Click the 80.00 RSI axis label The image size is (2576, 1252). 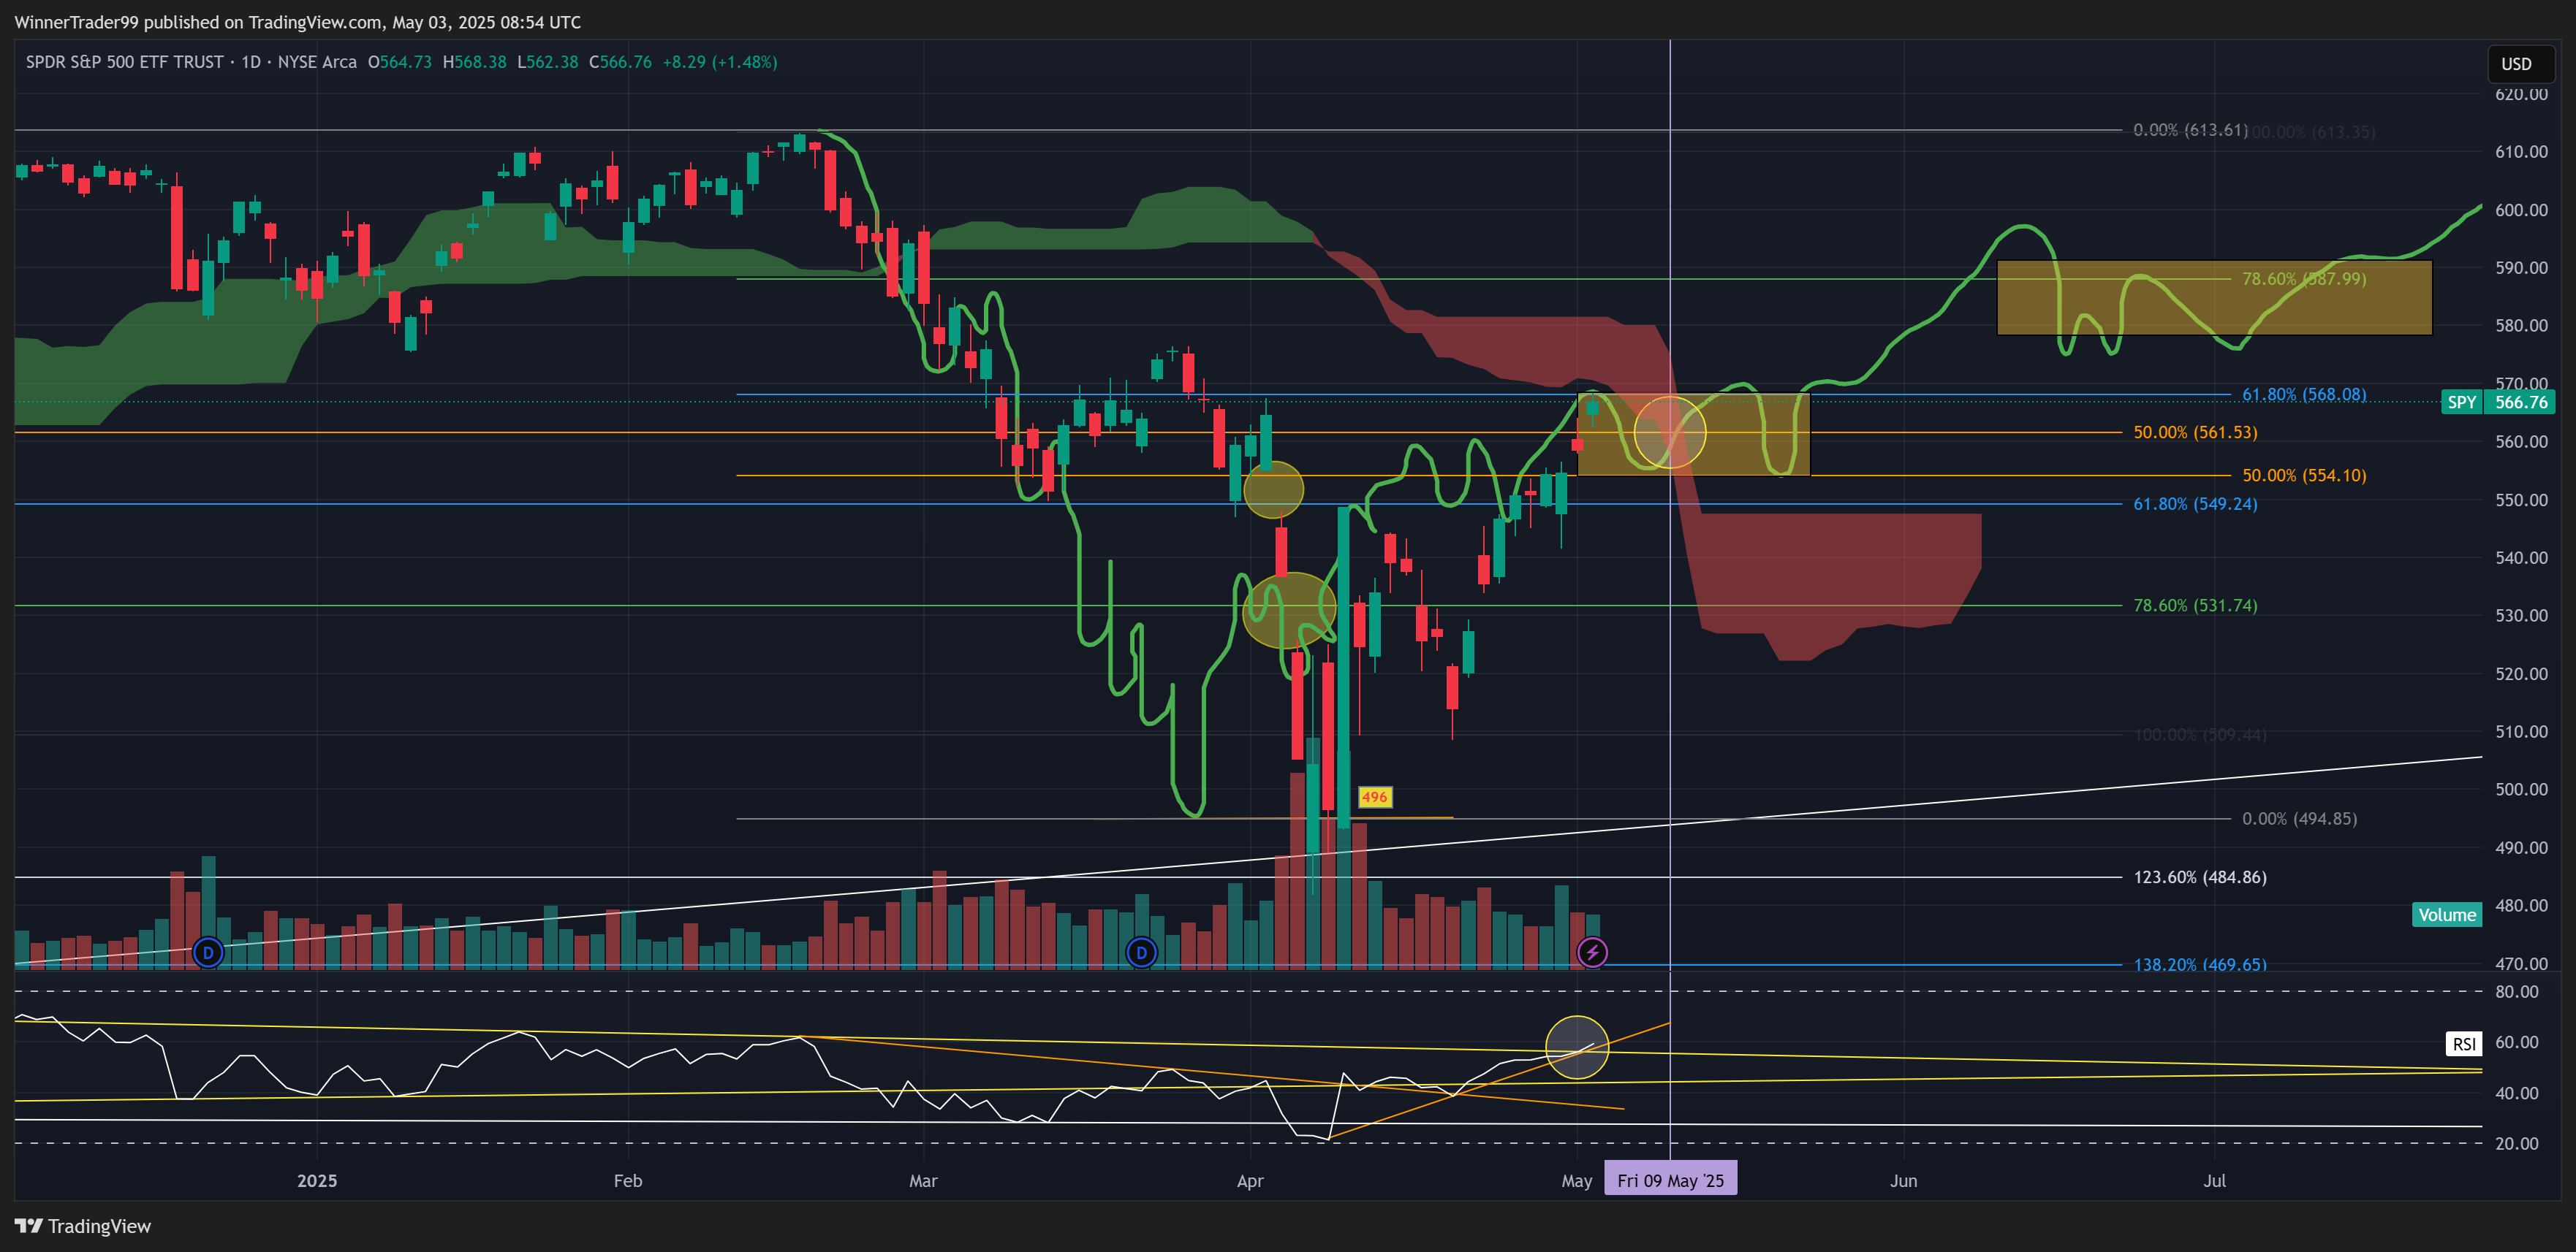tap(2517, 992)
